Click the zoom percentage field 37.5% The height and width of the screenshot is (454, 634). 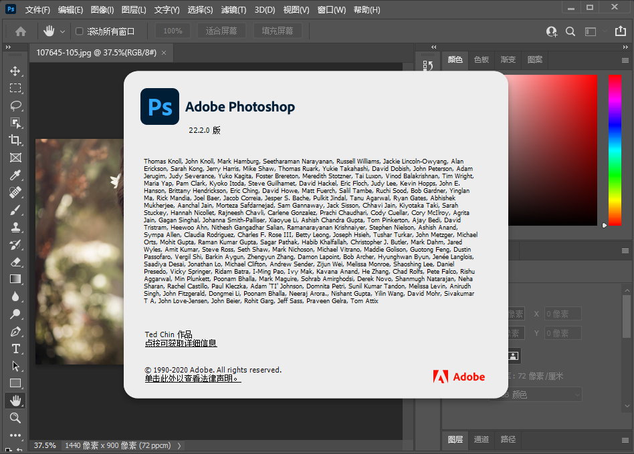[45, 445]
